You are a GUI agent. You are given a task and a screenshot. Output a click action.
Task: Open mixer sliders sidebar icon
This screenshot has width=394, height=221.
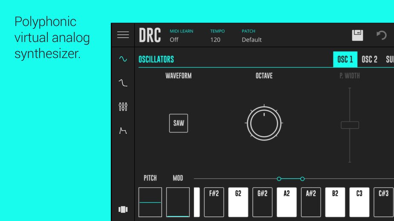click(123, 107)
